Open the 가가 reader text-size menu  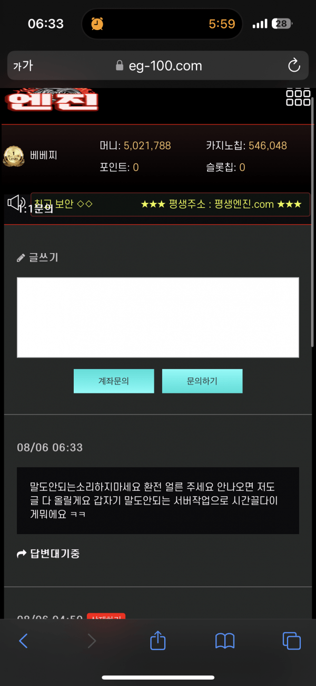pyautogui.click(x=23, y=65)
